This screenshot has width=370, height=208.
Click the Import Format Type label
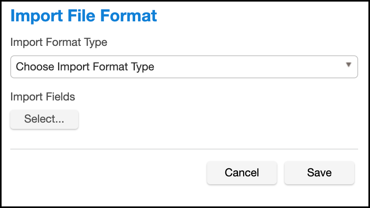point(59,42)
